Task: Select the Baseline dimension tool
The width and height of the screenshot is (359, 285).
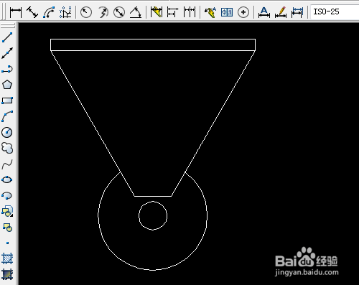Action: [x=172, y=12]
